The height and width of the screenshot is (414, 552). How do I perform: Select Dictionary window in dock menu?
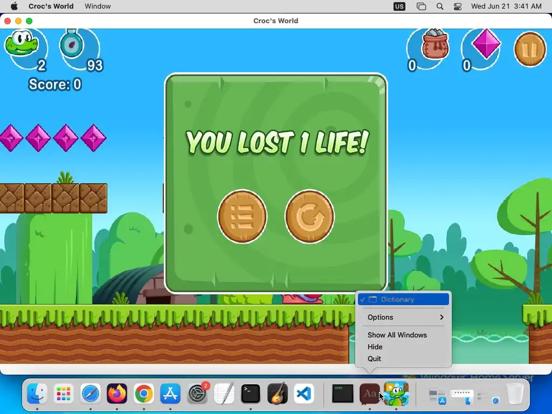403,299
